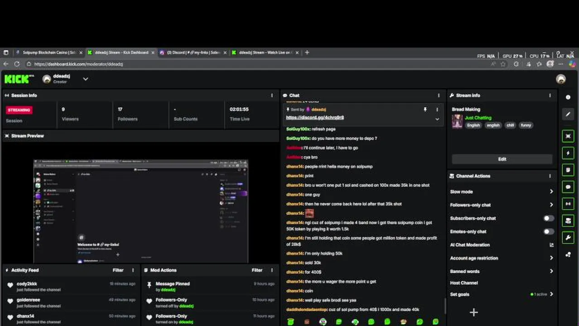This screenshot has height=326, width=579.
Task: Open the discord.gg pinned link
Action: pos(315,118)
